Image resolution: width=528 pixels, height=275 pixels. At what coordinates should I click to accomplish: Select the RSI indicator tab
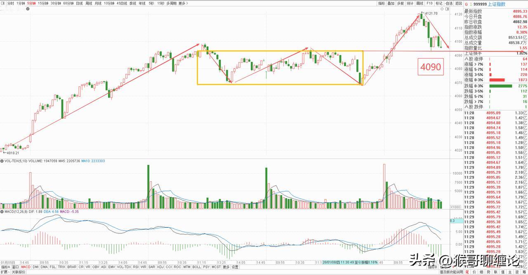137,267
